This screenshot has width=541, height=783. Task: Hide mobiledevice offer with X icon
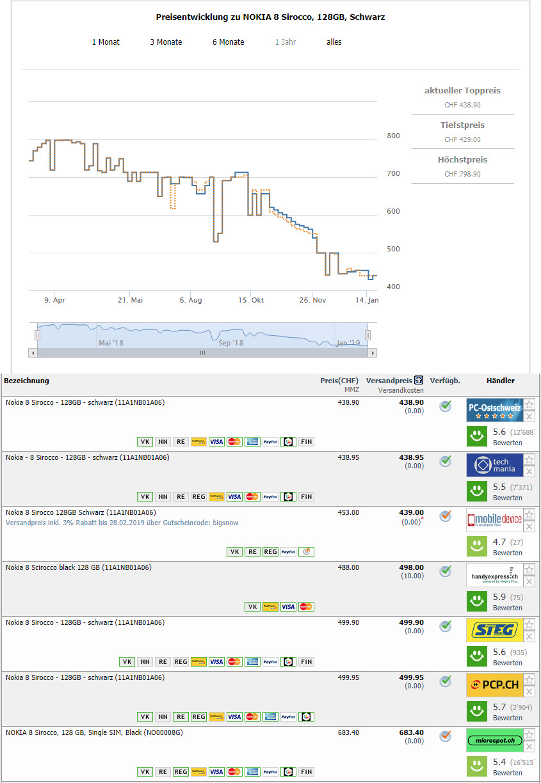tap(529, 526)
